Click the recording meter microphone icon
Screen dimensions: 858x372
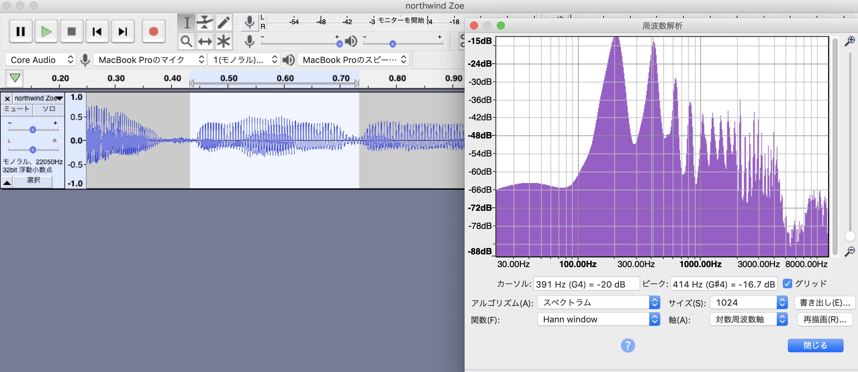(249, 22)
